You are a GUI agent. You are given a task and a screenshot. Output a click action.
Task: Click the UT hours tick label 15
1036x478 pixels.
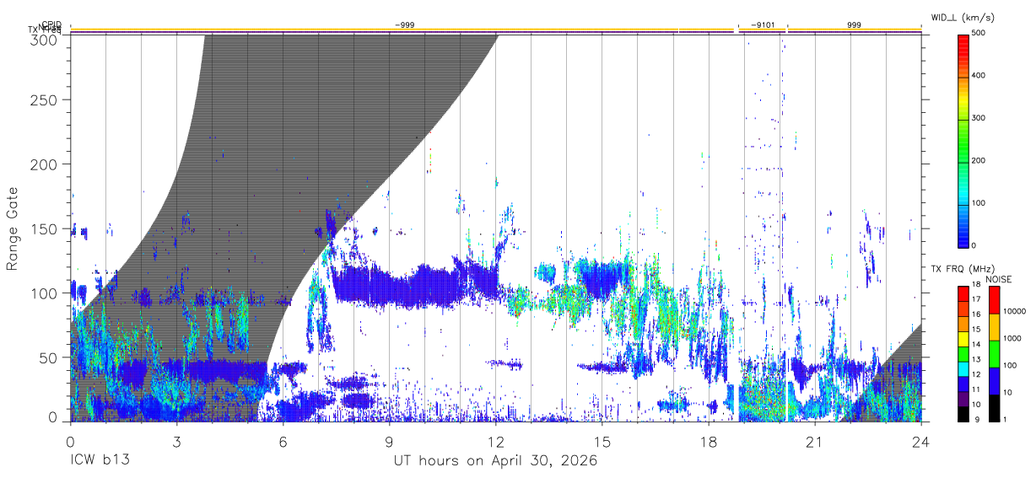coord(602,441)
